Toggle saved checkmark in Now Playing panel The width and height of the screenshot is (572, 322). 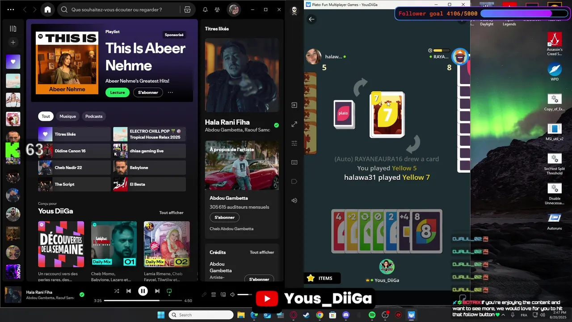coord(276,125)
